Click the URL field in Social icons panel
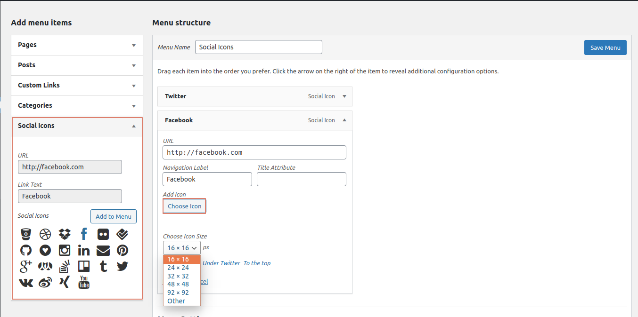This screenshot has width=638, height=317. [70, 167]
